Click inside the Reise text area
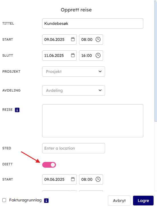The image size is (157, 208). click(93, 121)
